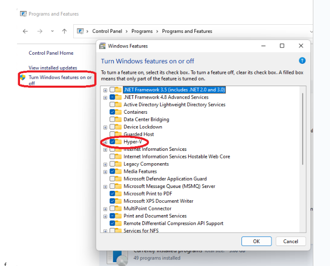The image size is (330, 266).
Task: Uncheck Microsoft Print to PDF
Action: (112, 194)
